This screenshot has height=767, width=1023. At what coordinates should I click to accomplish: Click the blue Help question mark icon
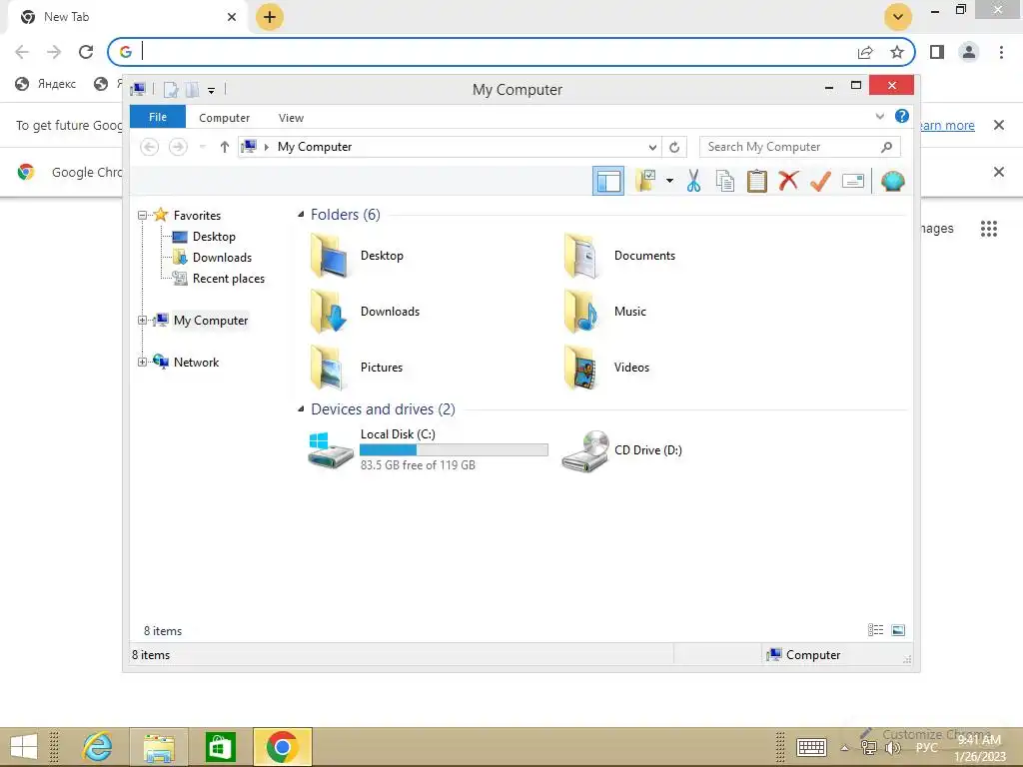tap(902, 116)
